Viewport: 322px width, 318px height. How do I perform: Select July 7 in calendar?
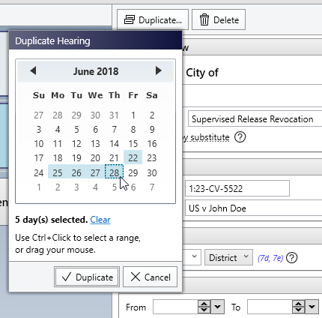point(152,187)
